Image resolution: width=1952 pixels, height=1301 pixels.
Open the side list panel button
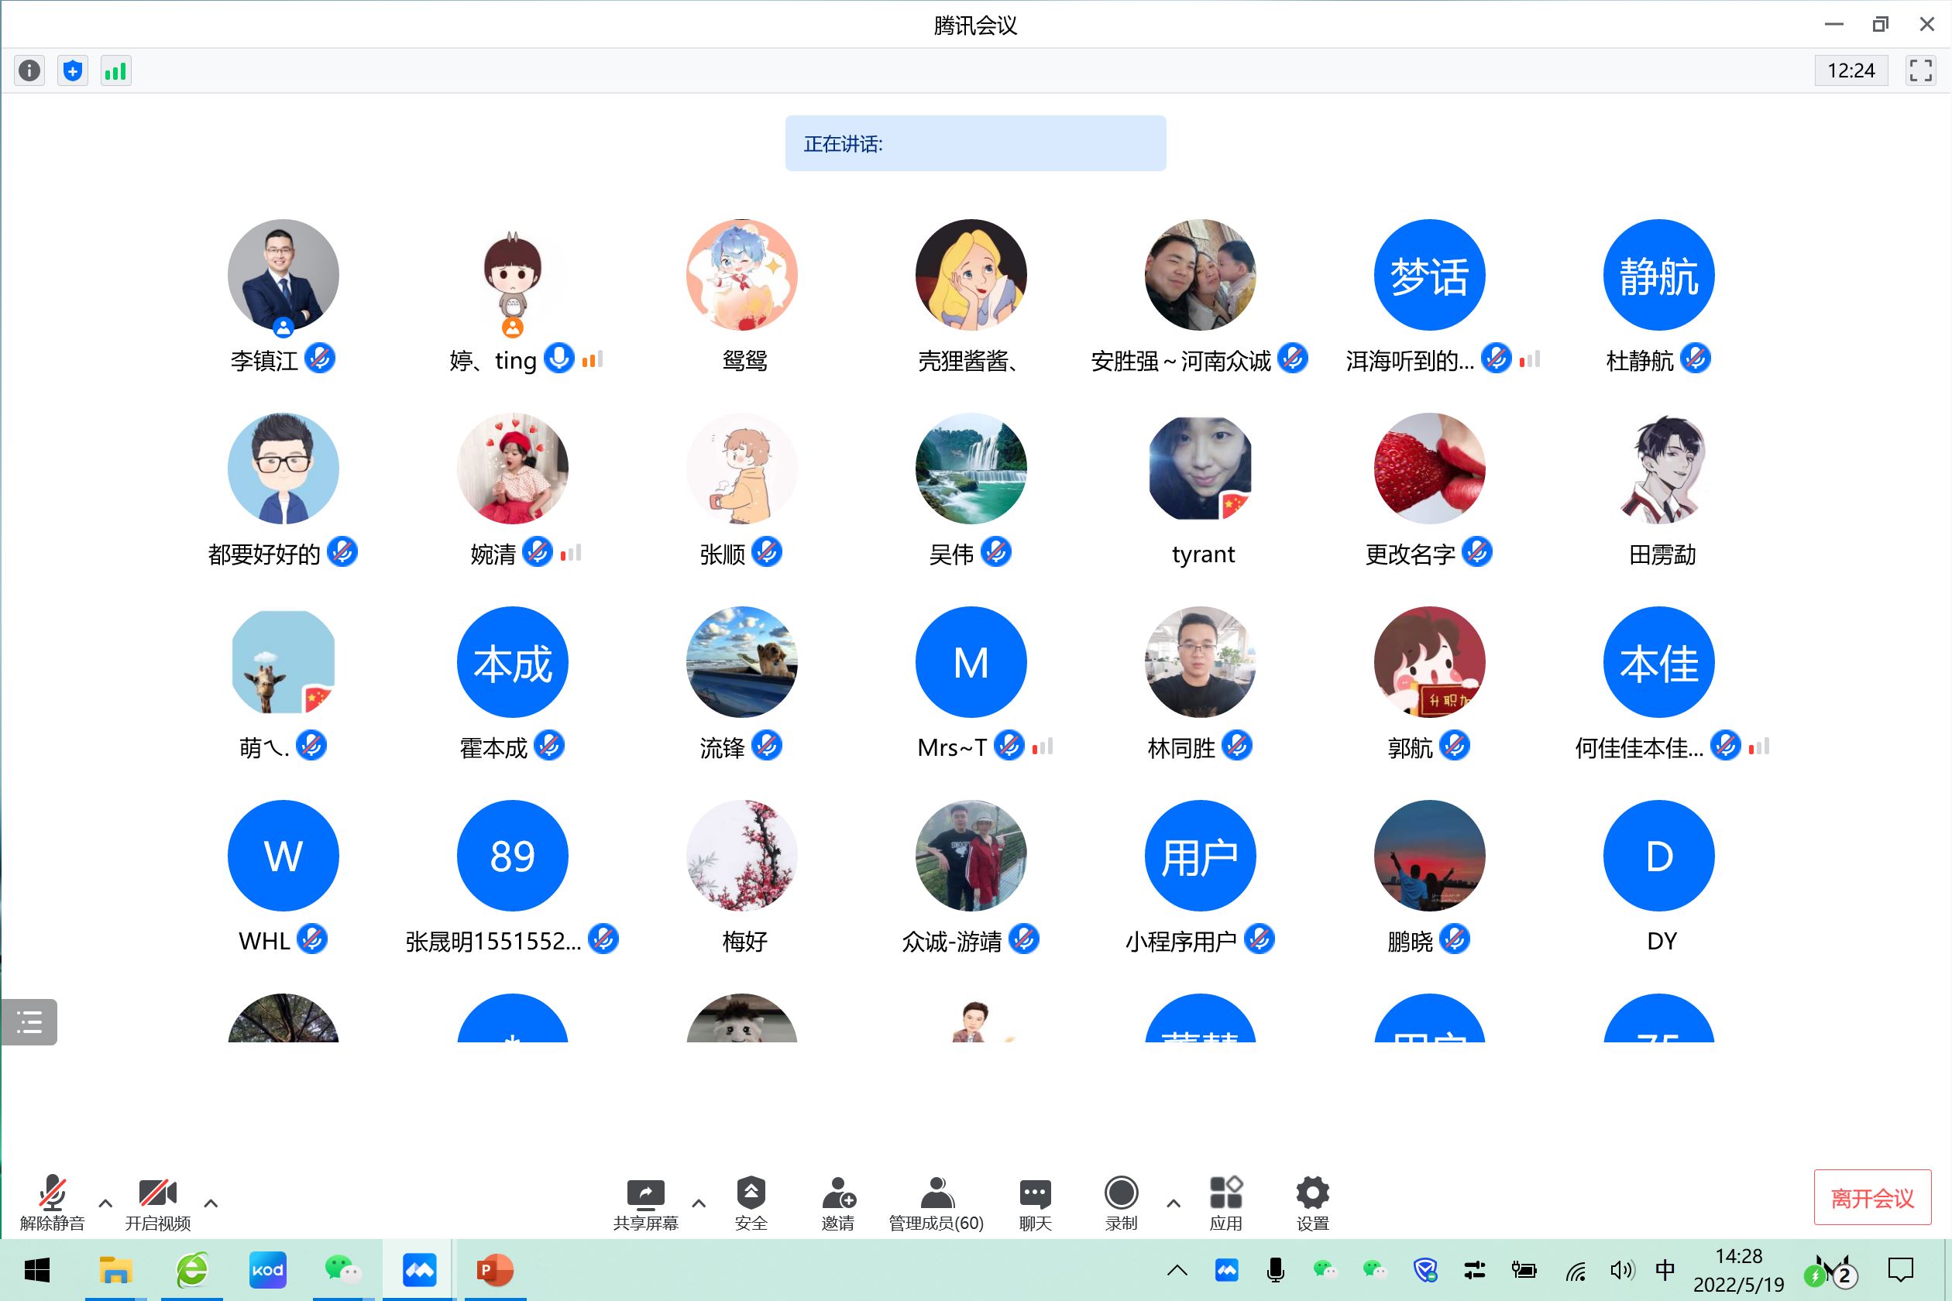(29, 1021)
